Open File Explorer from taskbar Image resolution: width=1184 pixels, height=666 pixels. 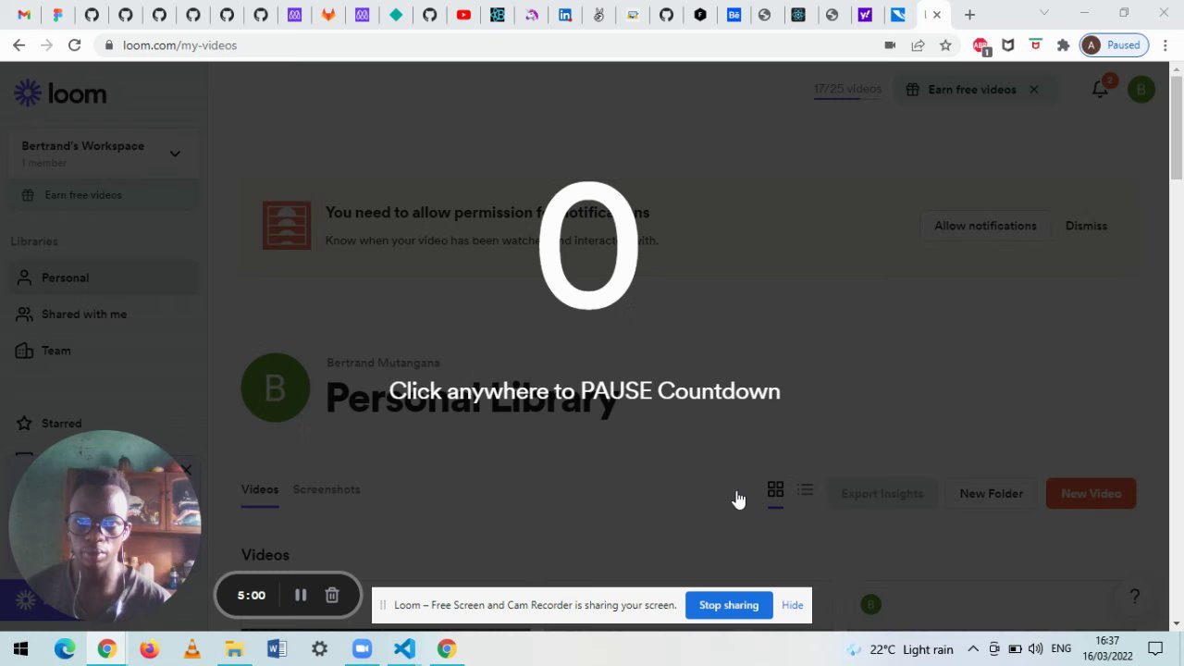[x=234, y=649]
